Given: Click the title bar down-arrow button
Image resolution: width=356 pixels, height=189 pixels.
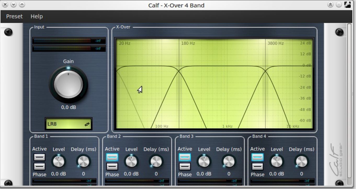Looking at the screenshot, I should tap(14, 5).
